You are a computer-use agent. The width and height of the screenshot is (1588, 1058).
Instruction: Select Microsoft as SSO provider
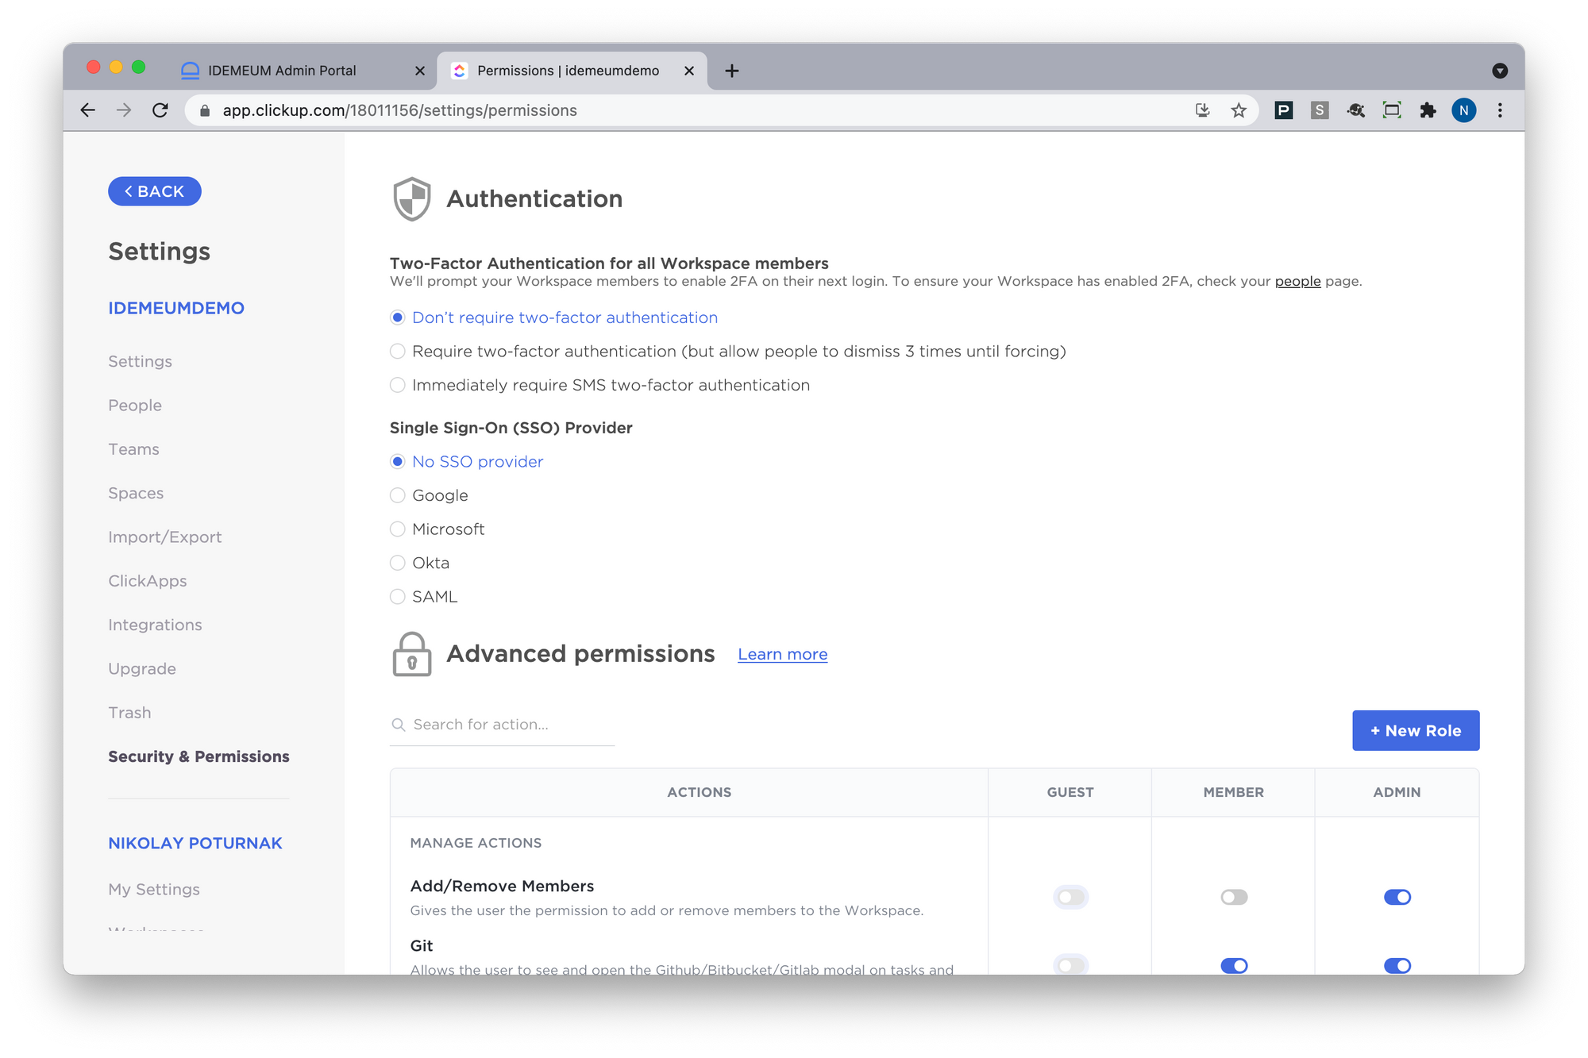tap(398, 529)
